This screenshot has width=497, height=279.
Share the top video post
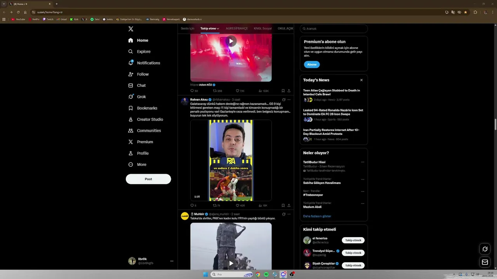[289, 91]
